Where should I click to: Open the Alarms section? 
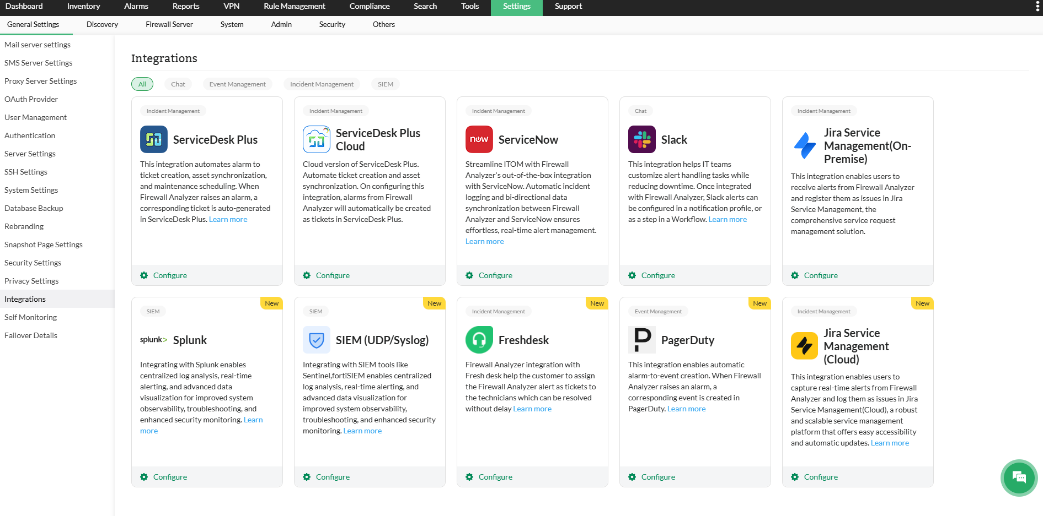pos(136,7)
